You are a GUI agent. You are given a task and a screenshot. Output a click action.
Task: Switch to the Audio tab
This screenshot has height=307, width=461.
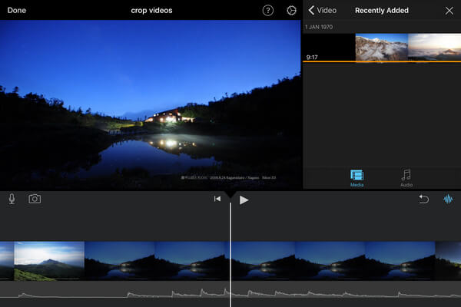tap(406, 178)
